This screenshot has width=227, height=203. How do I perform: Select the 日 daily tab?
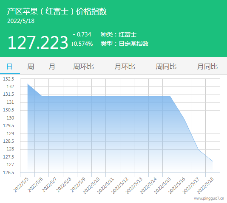click(x=9, y=67)
